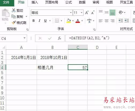Toggle bold formatting

click(33, 21)
